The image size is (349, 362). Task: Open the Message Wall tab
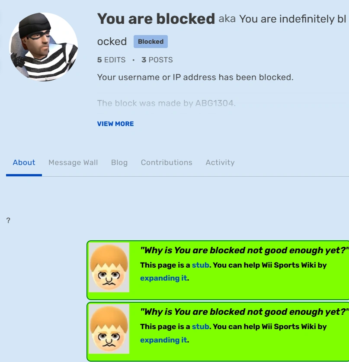pyautogui.click(x=73, y=163)
